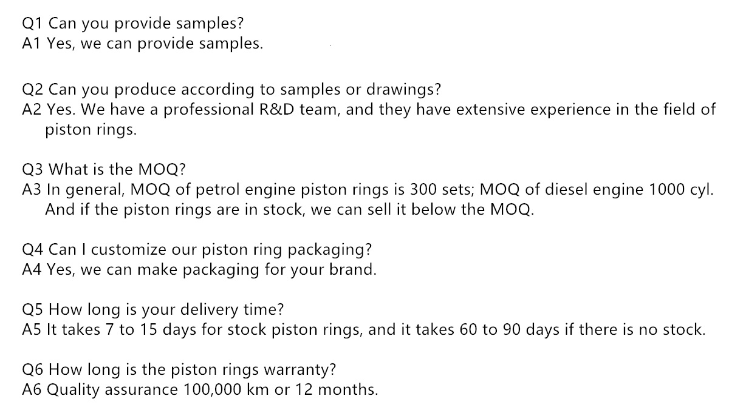The height and width of the screenshot is (413, 729).
Task: Click the A3 line about 300 sets
Action: pos(368,189)
